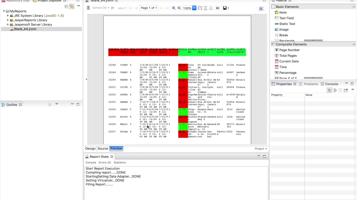Viewport: 357px width, 200px height.
Task: Open the Console tab in Report State
Action: (91, 162)
